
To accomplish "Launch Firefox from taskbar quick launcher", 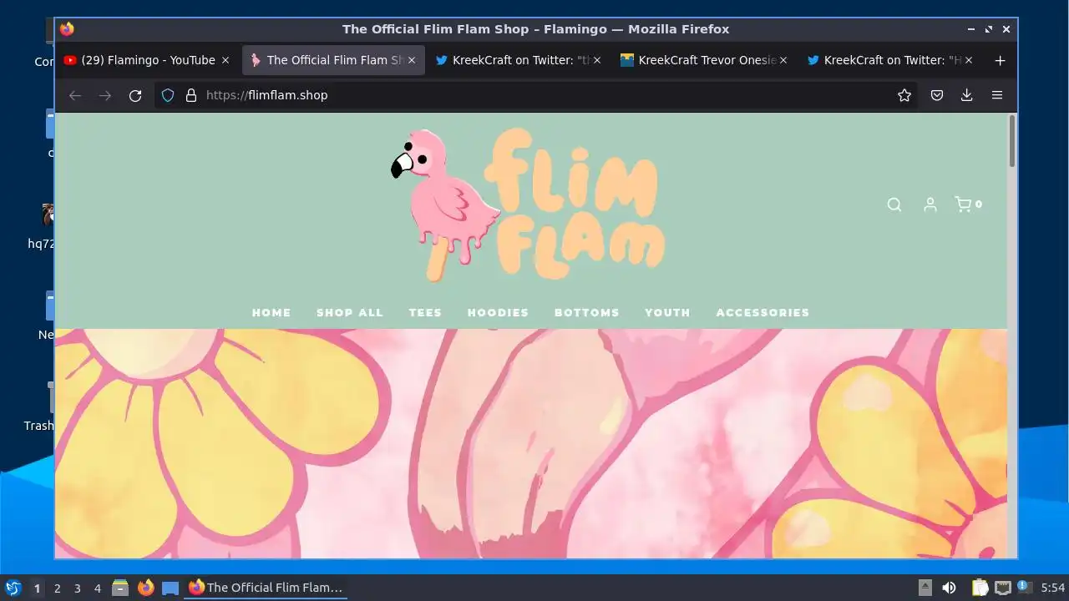I will coord(145,588).
